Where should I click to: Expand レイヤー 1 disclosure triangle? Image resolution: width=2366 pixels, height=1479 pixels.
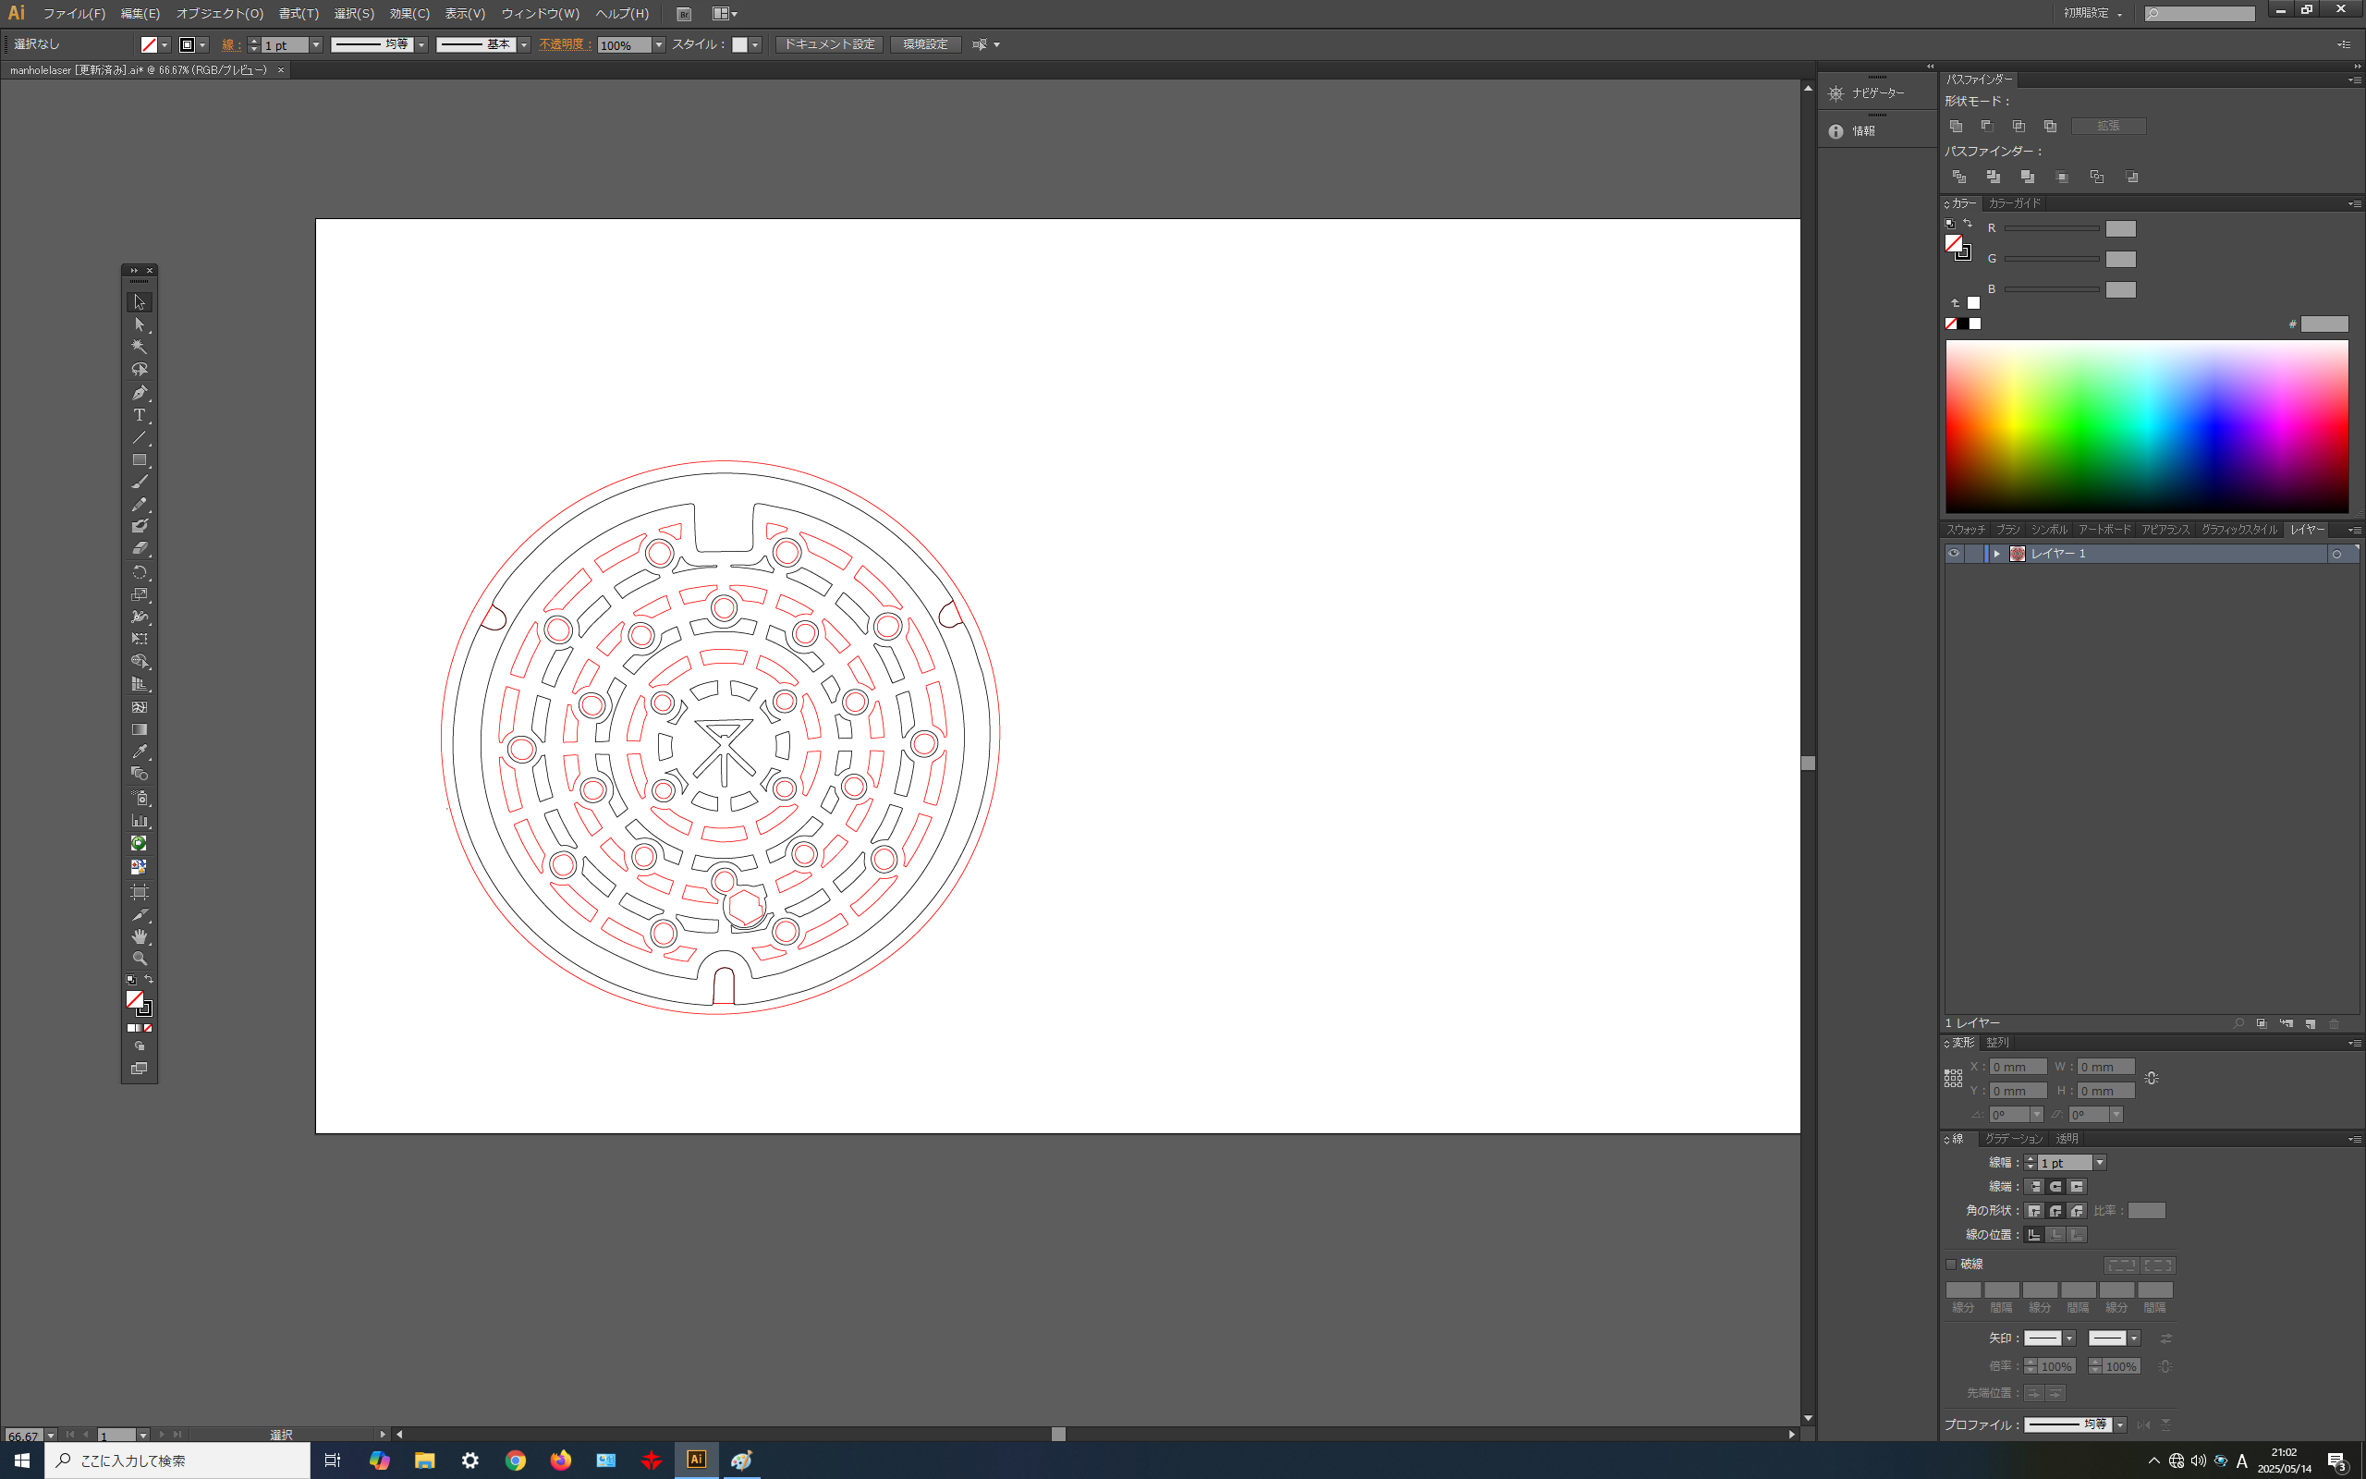click(x=1996, y=554)
